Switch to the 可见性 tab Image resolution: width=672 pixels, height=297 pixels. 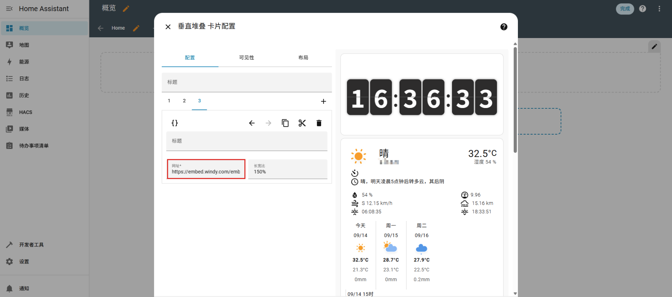pos(247,58)
